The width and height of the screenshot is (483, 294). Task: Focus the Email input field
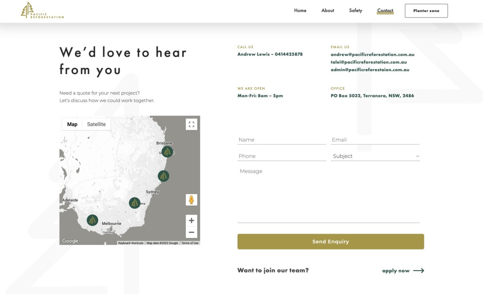[375, 140]
